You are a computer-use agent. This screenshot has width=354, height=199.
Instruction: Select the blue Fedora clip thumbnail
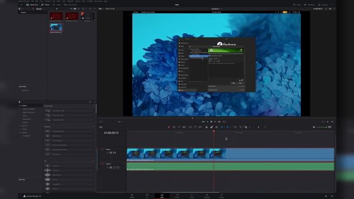56,27
